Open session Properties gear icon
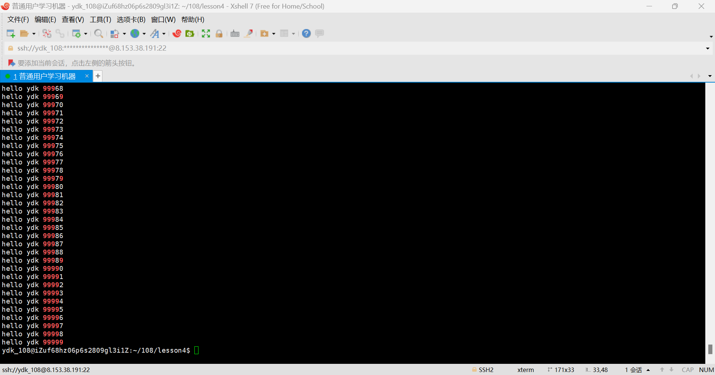715x375 pixels. click(x=76, y=34)
